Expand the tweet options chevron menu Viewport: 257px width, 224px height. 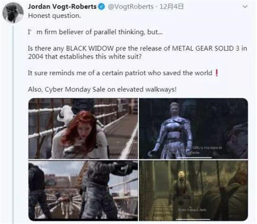[x=245, y=7]
